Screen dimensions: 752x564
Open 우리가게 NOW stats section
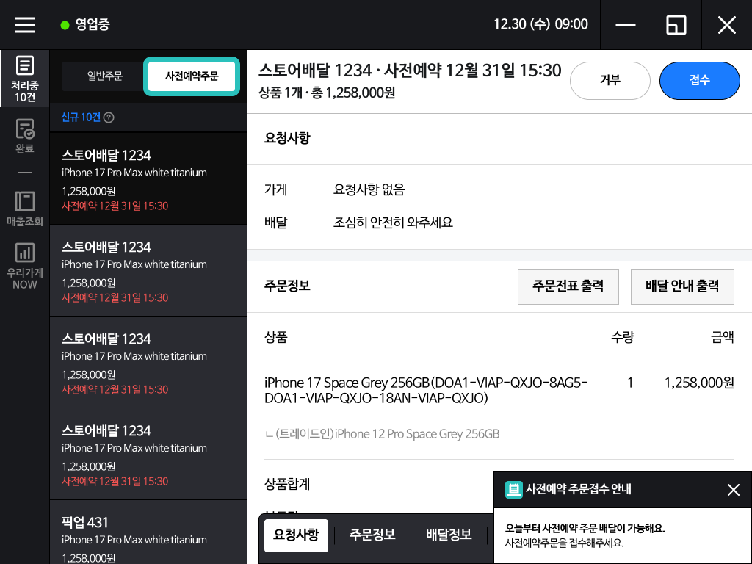[x=25, y=265]
